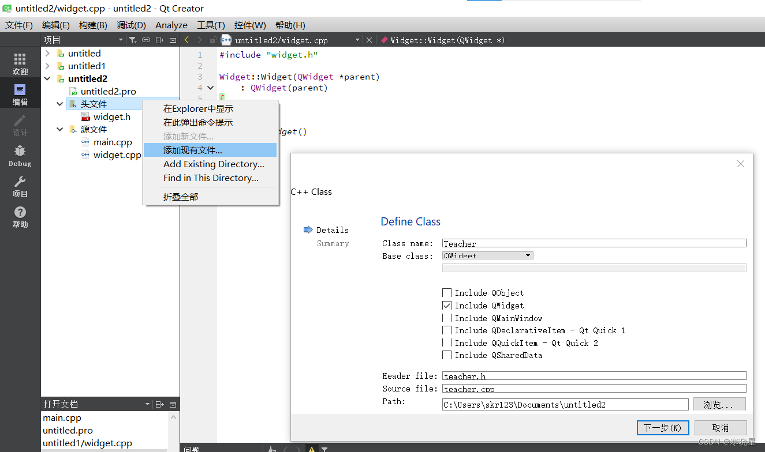The width and height of the screenshot is (765, 452).
Task: Choose 添加现有文件... from context menu
Action: 210,150
